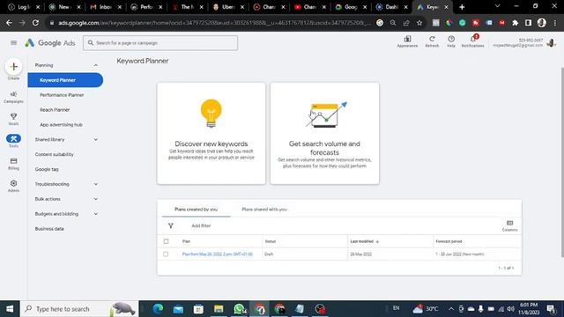Viewport: 564px width, 317px height.
Task: Open the Appearance settings
Action: [407, 41]
